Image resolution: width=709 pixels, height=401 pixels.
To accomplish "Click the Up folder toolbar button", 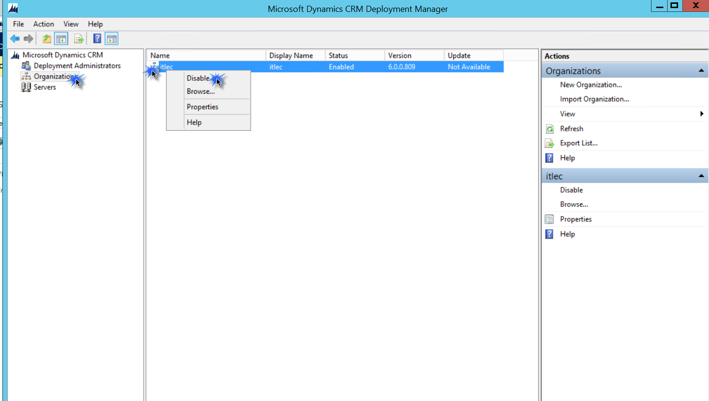I will (x=47, y=39).
